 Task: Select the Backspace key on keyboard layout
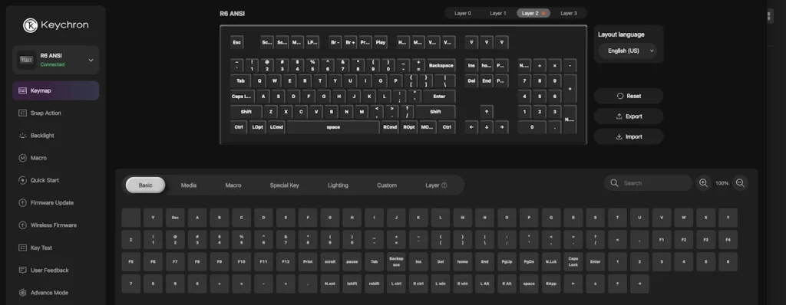coord(441,66)
